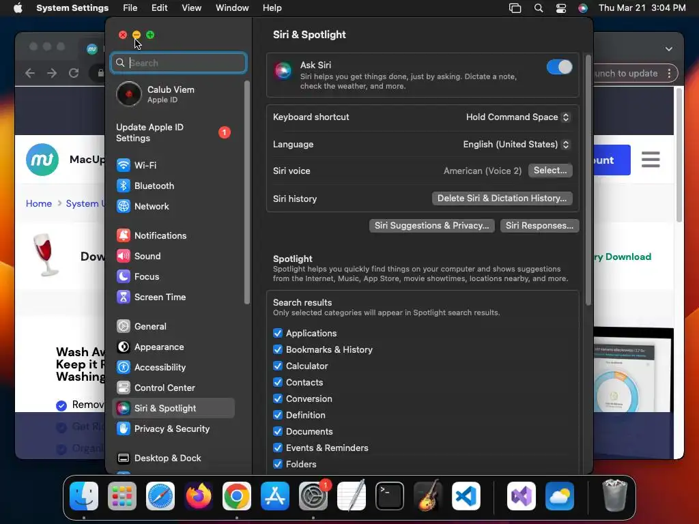Reload page in Chrome window
Screen dimensions: 699x524
pos(74,73)
